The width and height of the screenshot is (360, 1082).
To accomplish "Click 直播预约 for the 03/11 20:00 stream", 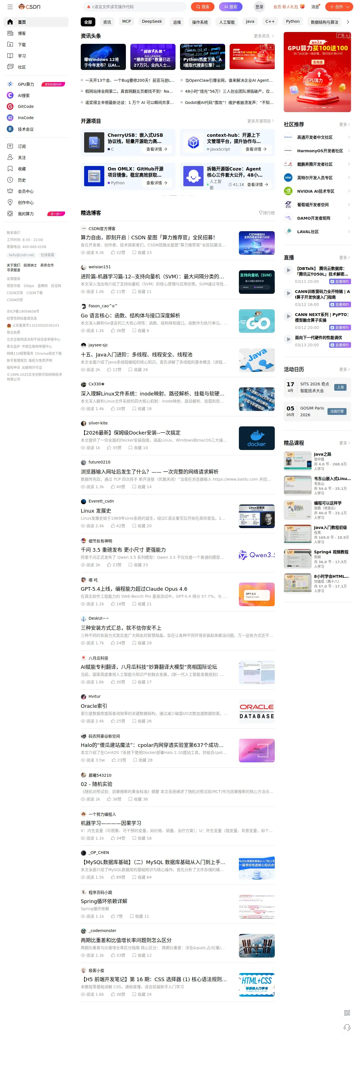I will pos(340,281).
